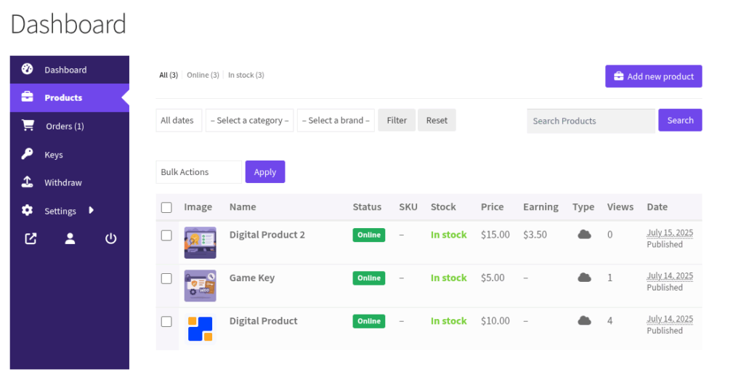Click the Reset button
The height and width of the screenshot is (380, 744).
437,120
